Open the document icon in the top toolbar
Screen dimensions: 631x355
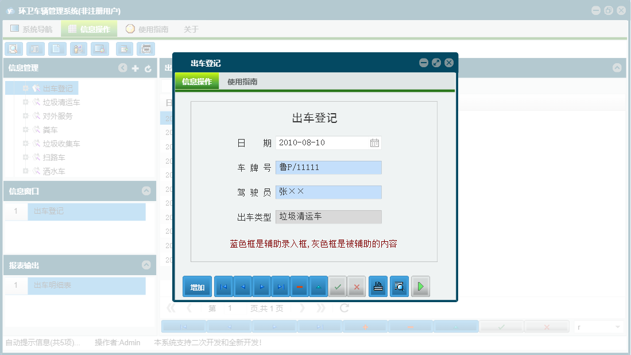(x=57, y=49)
